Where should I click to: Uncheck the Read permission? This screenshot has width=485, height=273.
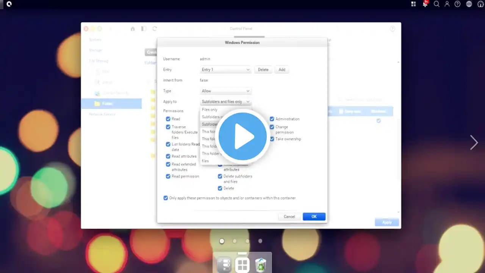pyautogui.click(x=168, y=119)
